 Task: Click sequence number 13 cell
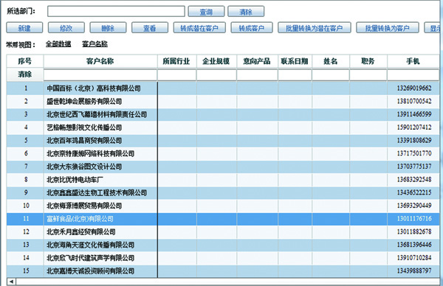point(26,245)
